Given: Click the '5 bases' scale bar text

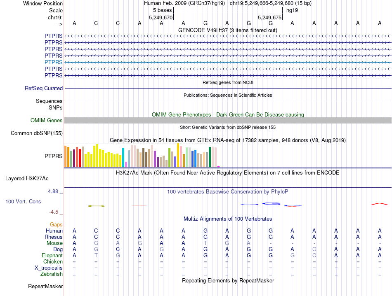Looking at the screenshot, I should [163, 10].
